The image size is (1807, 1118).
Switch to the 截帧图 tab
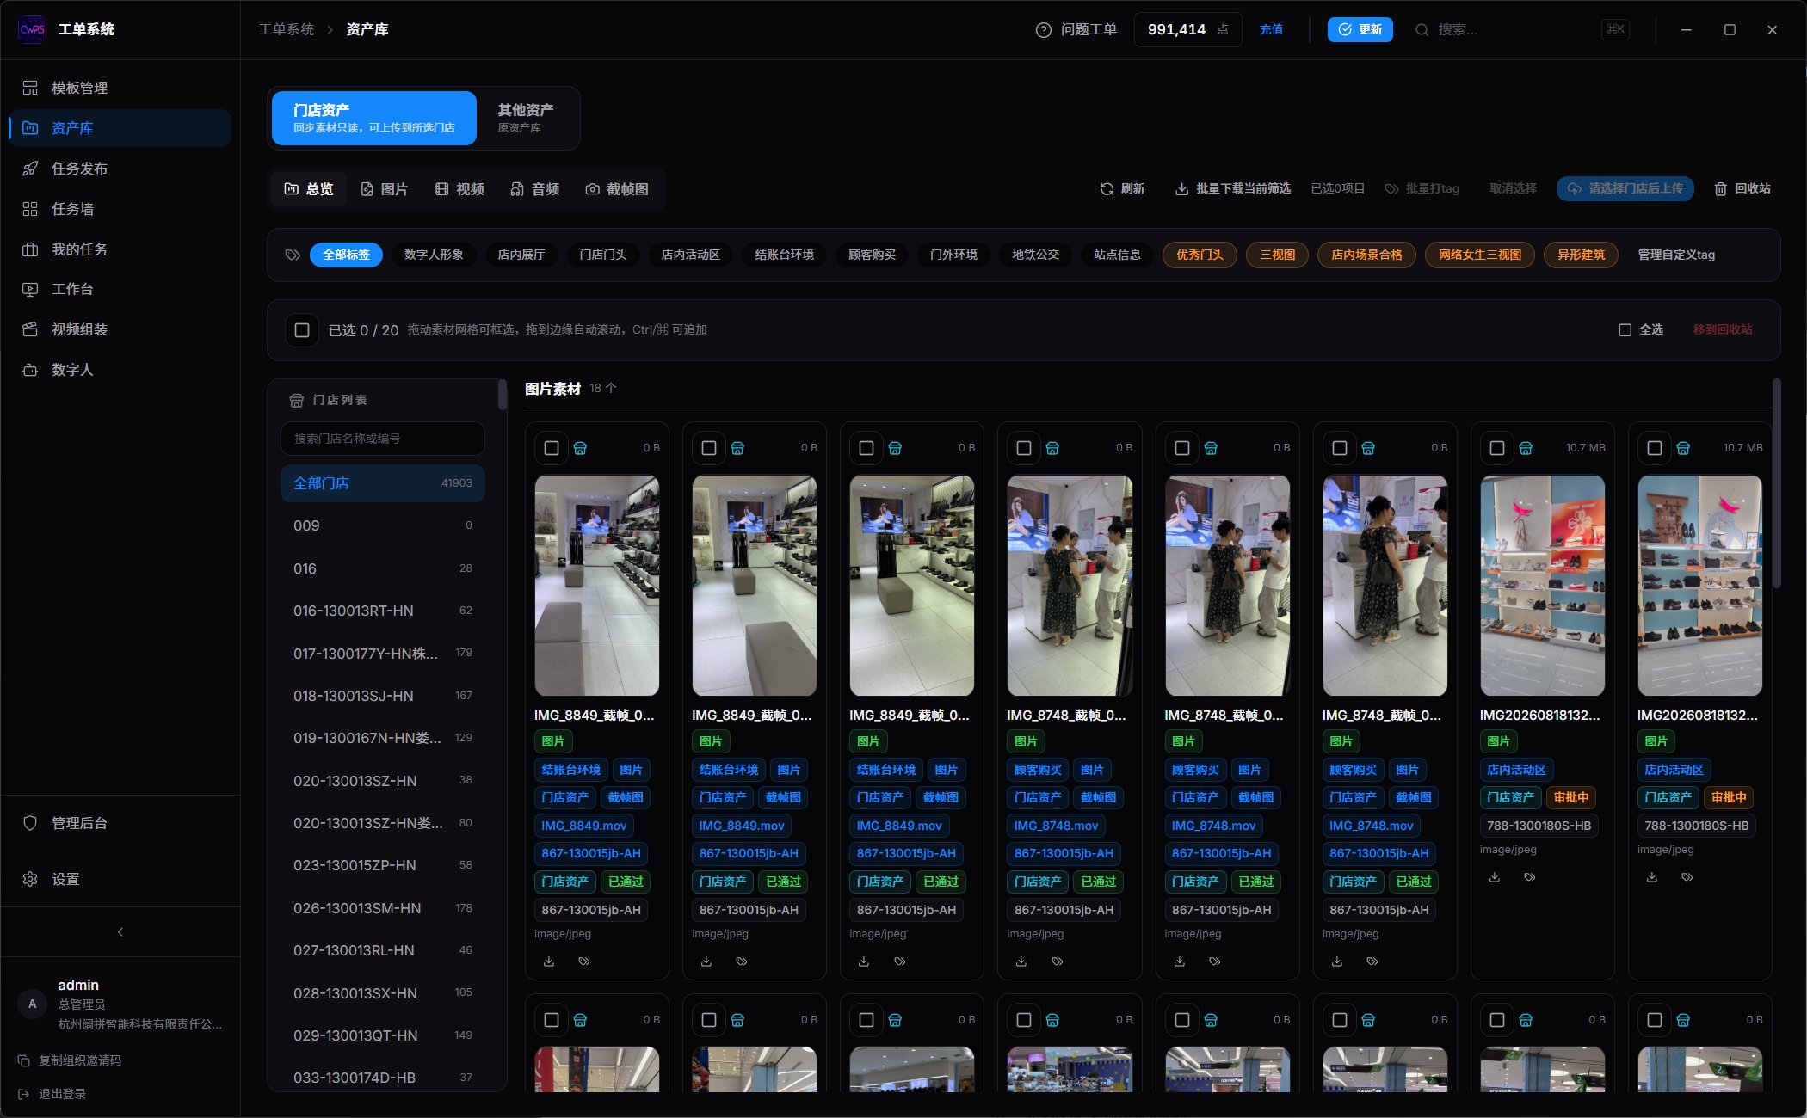[617, 189]
